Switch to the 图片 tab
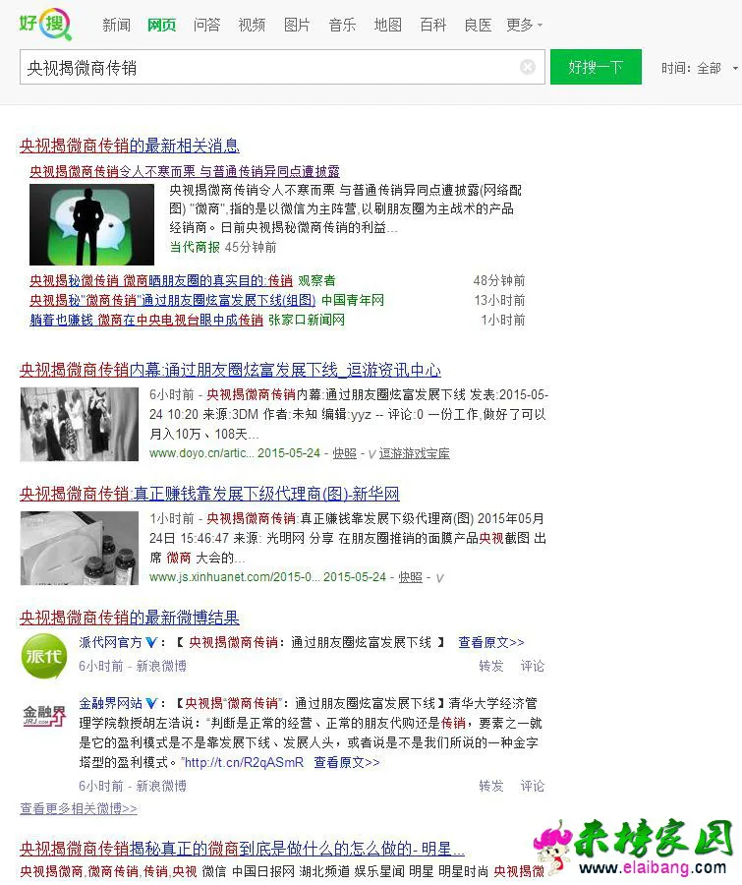The image size is (742, 885). (297, 25)
